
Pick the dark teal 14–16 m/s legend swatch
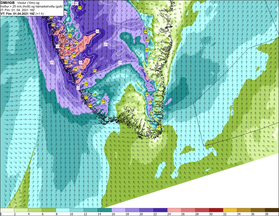pos(105,210)
